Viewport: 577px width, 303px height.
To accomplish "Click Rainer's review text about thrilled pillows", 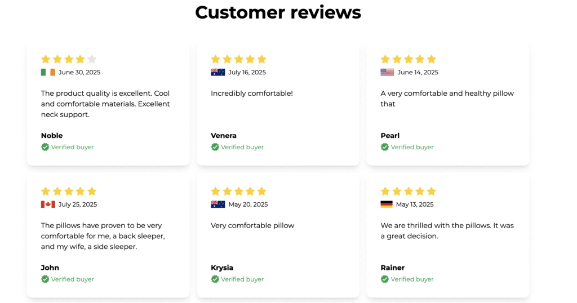I will 447,231.
